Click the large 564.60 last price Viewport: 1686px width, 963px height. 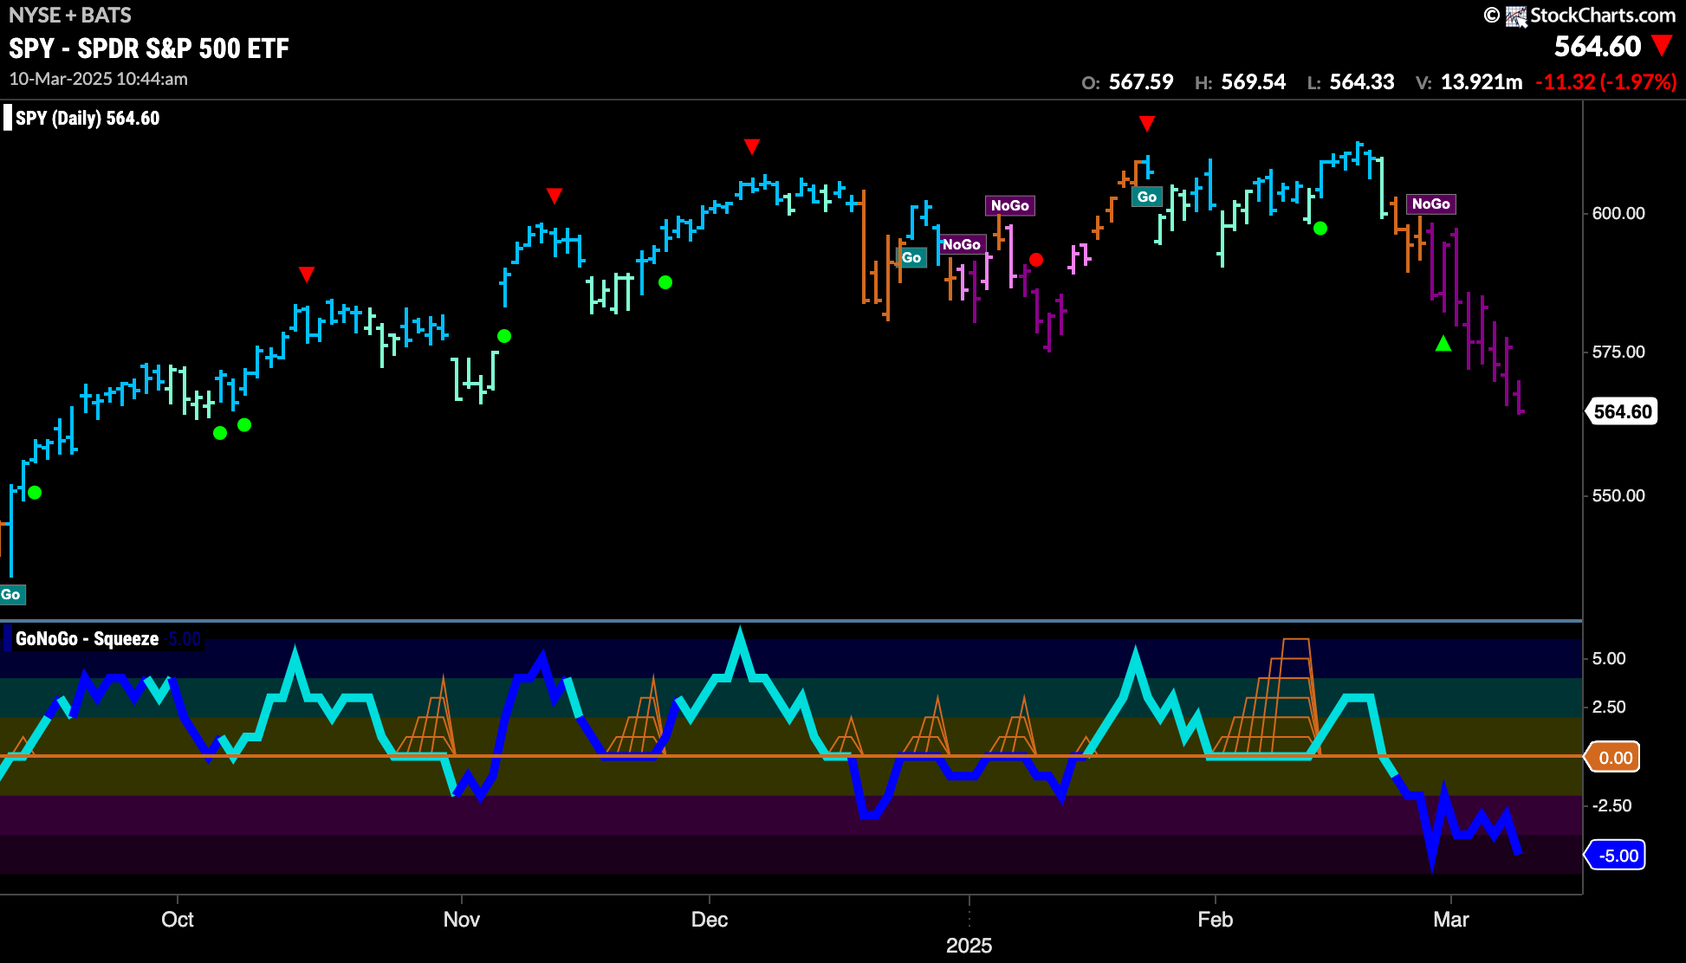(x=1598, y=46)
